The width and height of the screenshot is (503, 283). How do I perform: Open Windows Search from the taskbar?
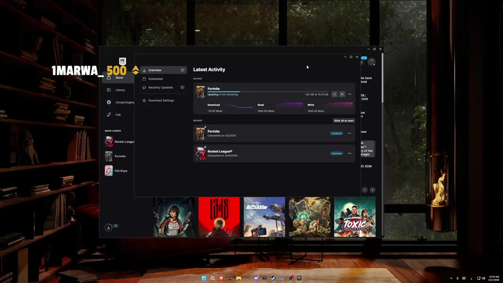pos(213,278)
